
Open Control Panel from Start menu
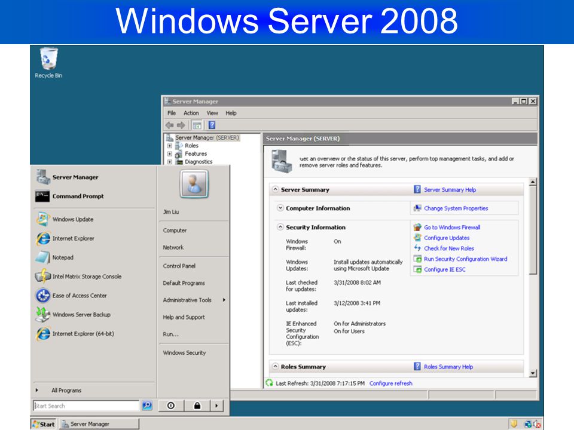[179, 266]
